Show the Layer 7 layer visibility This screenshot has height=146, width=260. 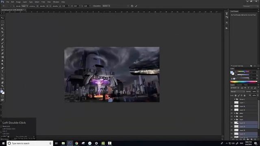point(232,103)
